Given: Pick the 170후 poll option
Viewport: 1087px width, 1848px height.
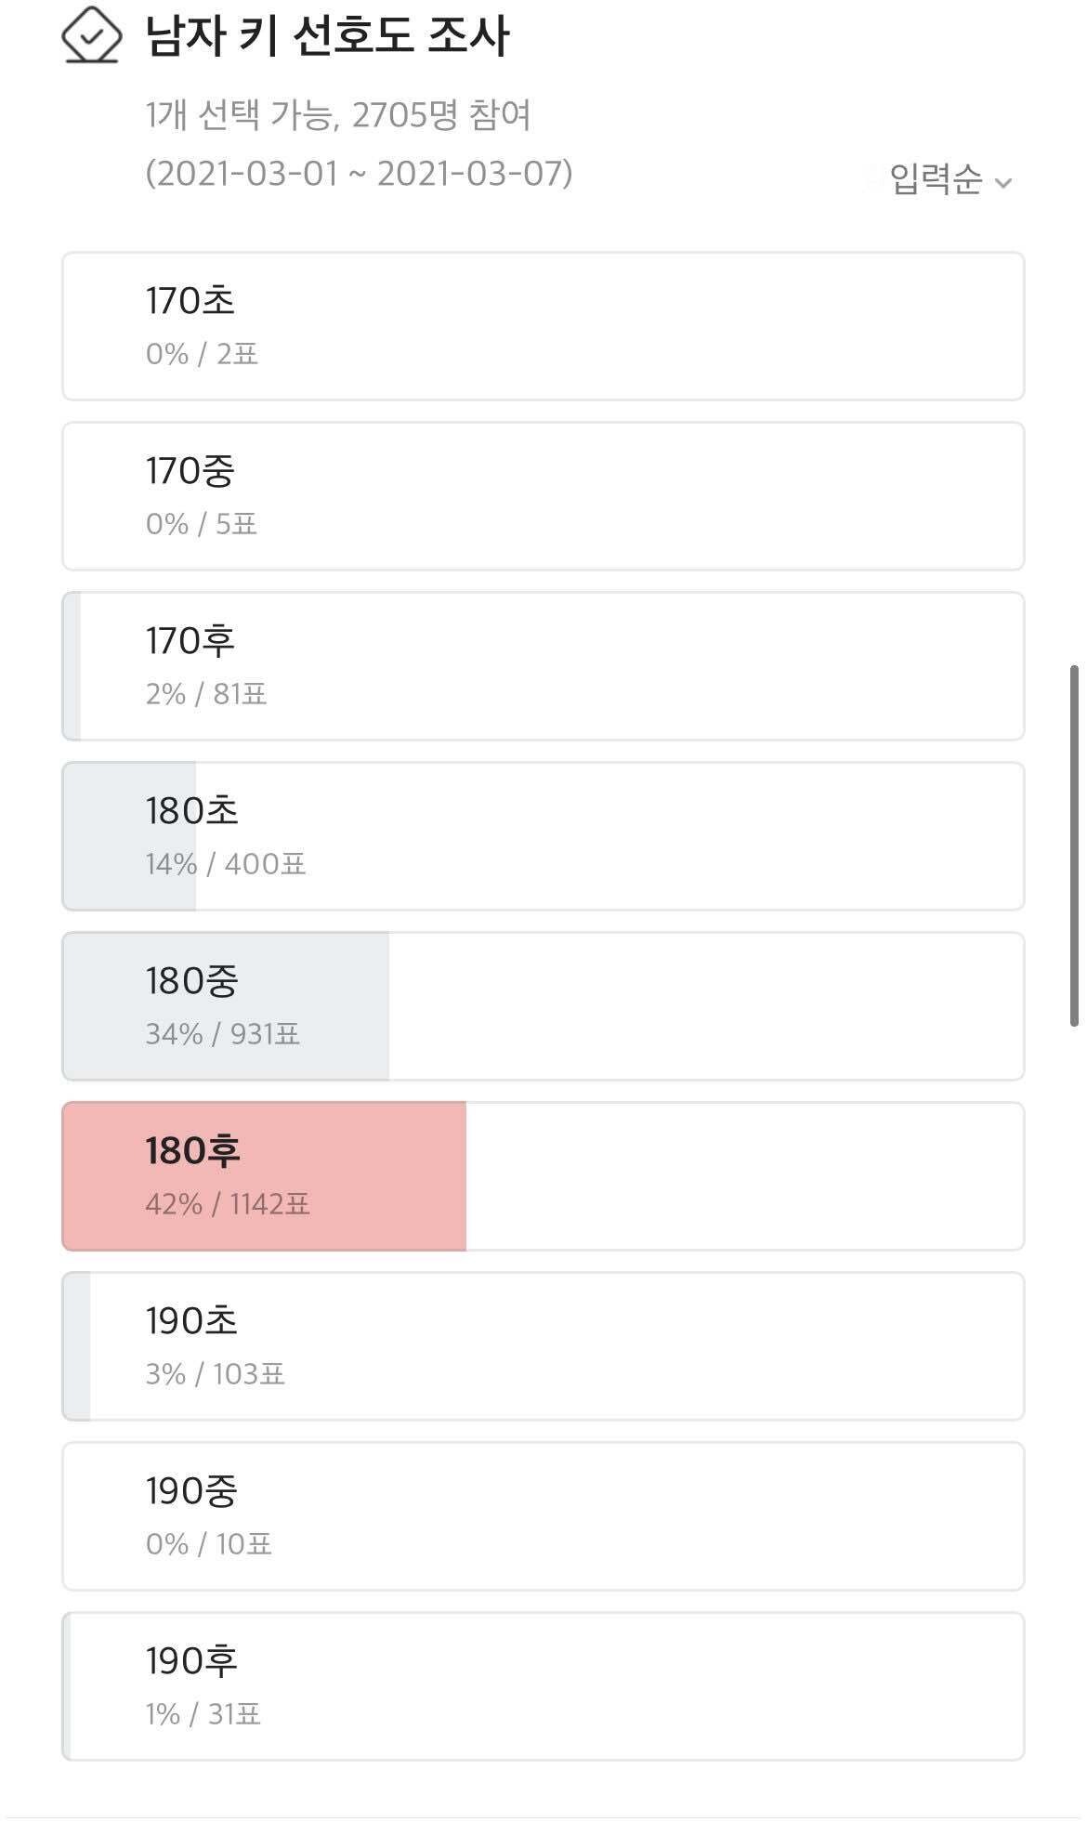Looking at the screenshot, I should [543, 666].
